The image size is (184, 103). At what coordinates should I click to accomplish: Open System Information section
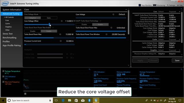coord(12,10)
